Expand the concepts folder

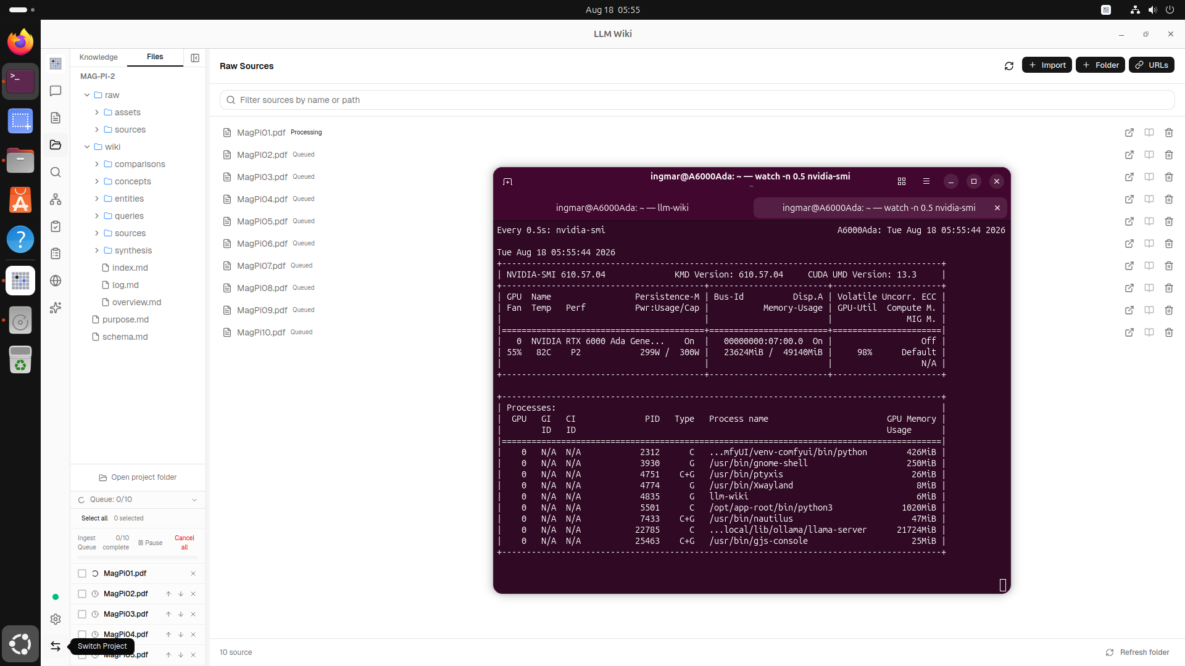point(97,181)
